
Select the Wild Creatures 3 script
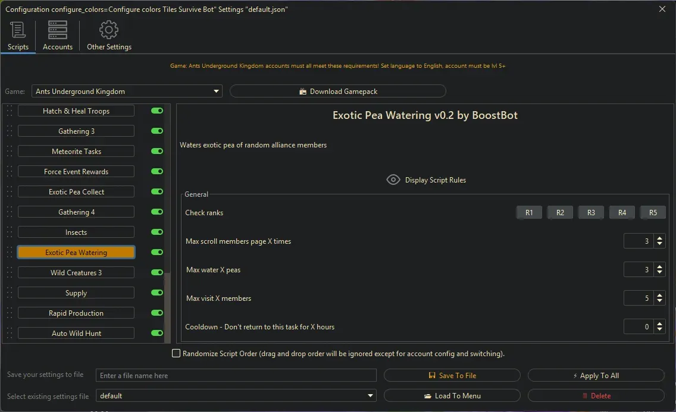tap(76, 273)
